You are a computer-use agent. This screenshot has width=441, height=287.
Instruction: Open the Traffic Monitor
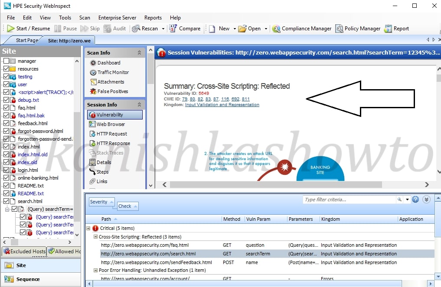coord(109,72)
